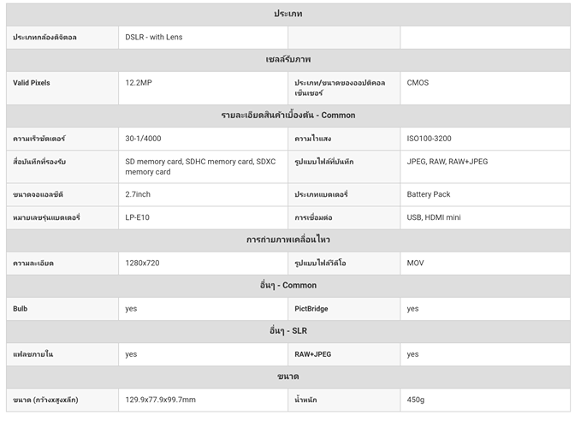
Task: Click the MOV video format value
Action: [x=415, y=263]
